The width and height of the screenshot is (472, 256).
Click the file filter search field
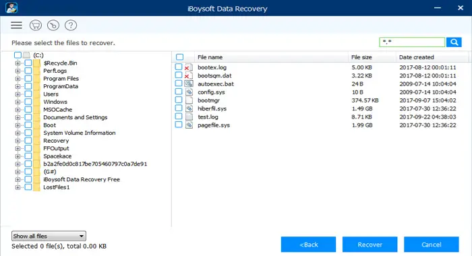(412, 42)
